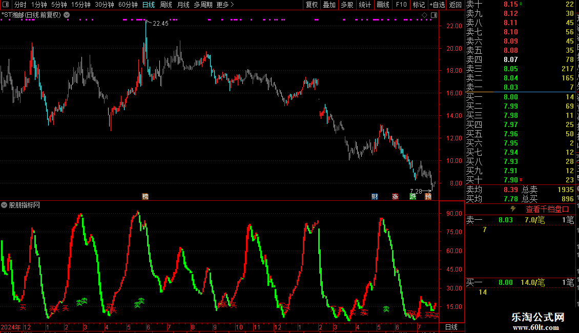Click the 买均 7.78 value

point(511,199)
